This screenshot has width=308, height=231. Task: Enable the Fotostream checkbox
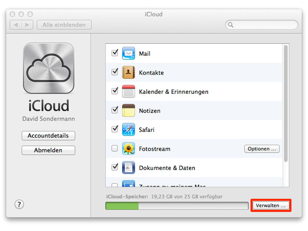(115, 148)
